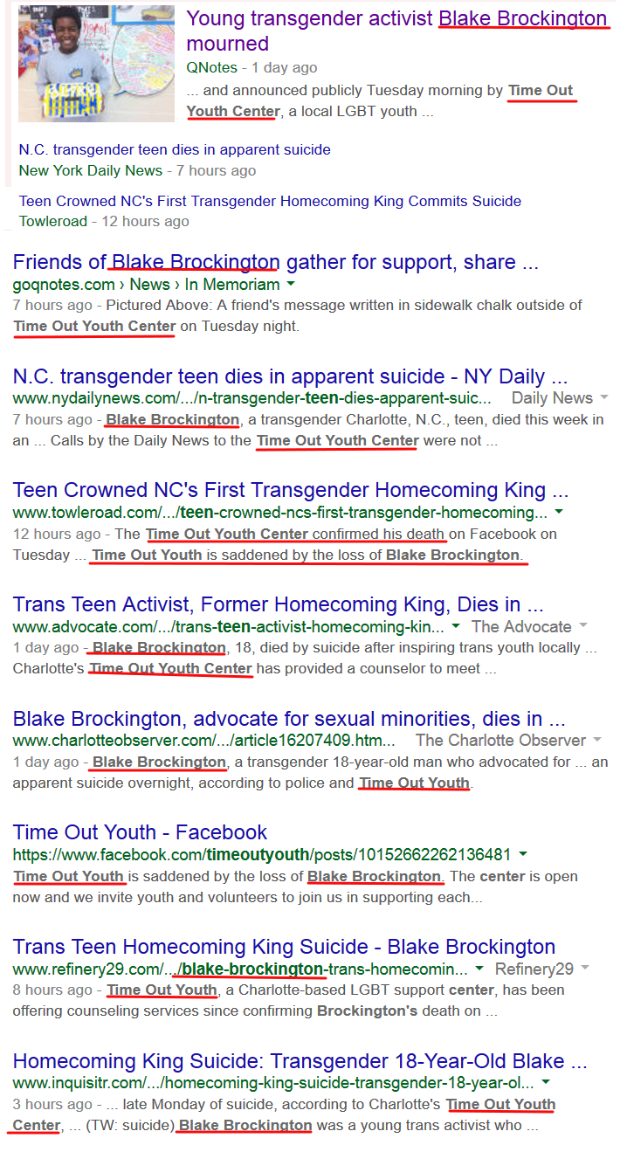The image size is (627, 1152).
Task: Expand the green arrow beside goqnotes.com URL
Action: coord(291,285)
